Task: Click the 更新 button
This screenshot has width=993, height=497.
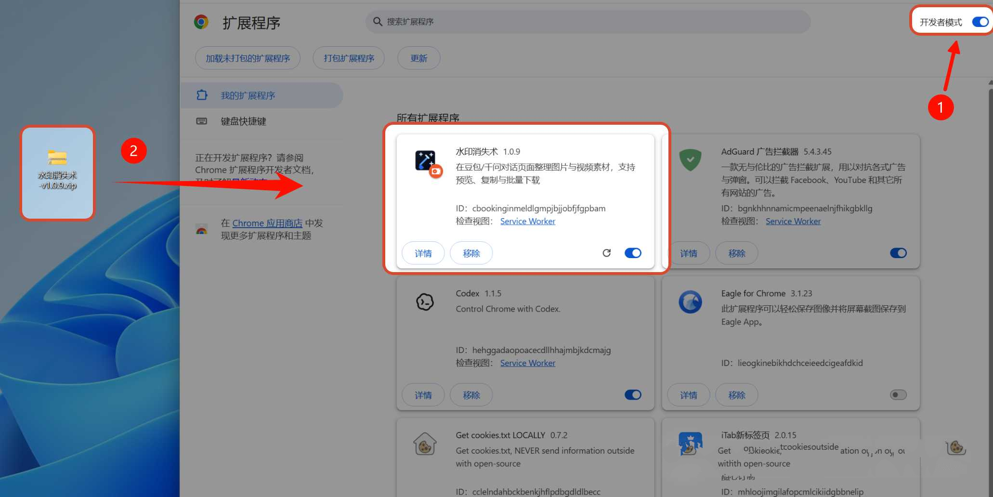Action: 418,58
